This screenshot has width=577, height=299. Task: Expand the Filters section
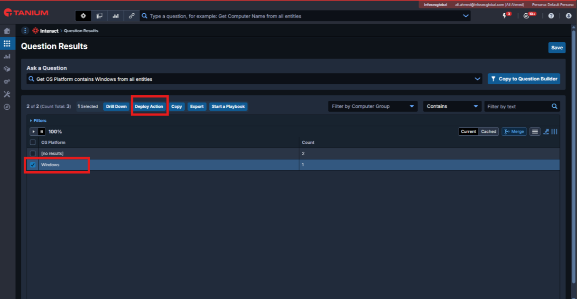pyautogui.click(x=38, y=121)
